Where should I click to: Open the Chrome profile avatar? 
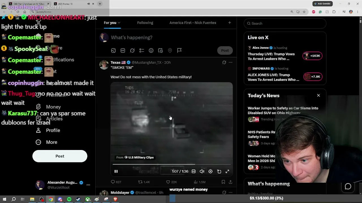[x=351, y=12]
